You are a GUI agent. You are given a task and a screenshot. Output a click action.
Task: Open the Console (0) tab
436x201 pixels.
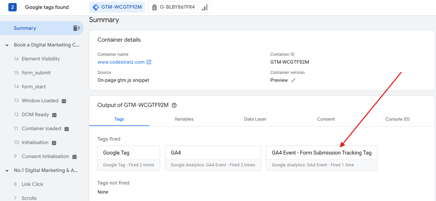[x=397, y=119]
